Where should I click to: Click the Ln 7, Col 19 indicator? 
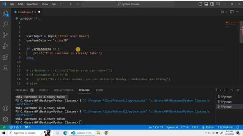(x=156, y=127)
